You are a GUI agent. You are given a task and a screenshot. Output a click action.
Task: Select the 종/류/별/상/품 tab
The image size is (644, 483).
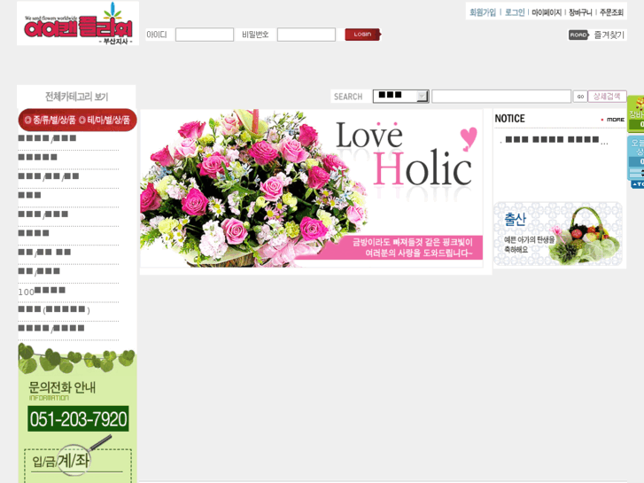point(50,120)
